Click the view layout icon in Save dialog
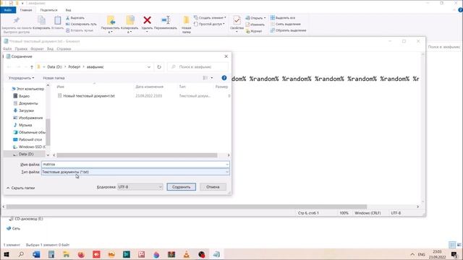The width and height of the screenshot is (463, 260). (205, 78)
